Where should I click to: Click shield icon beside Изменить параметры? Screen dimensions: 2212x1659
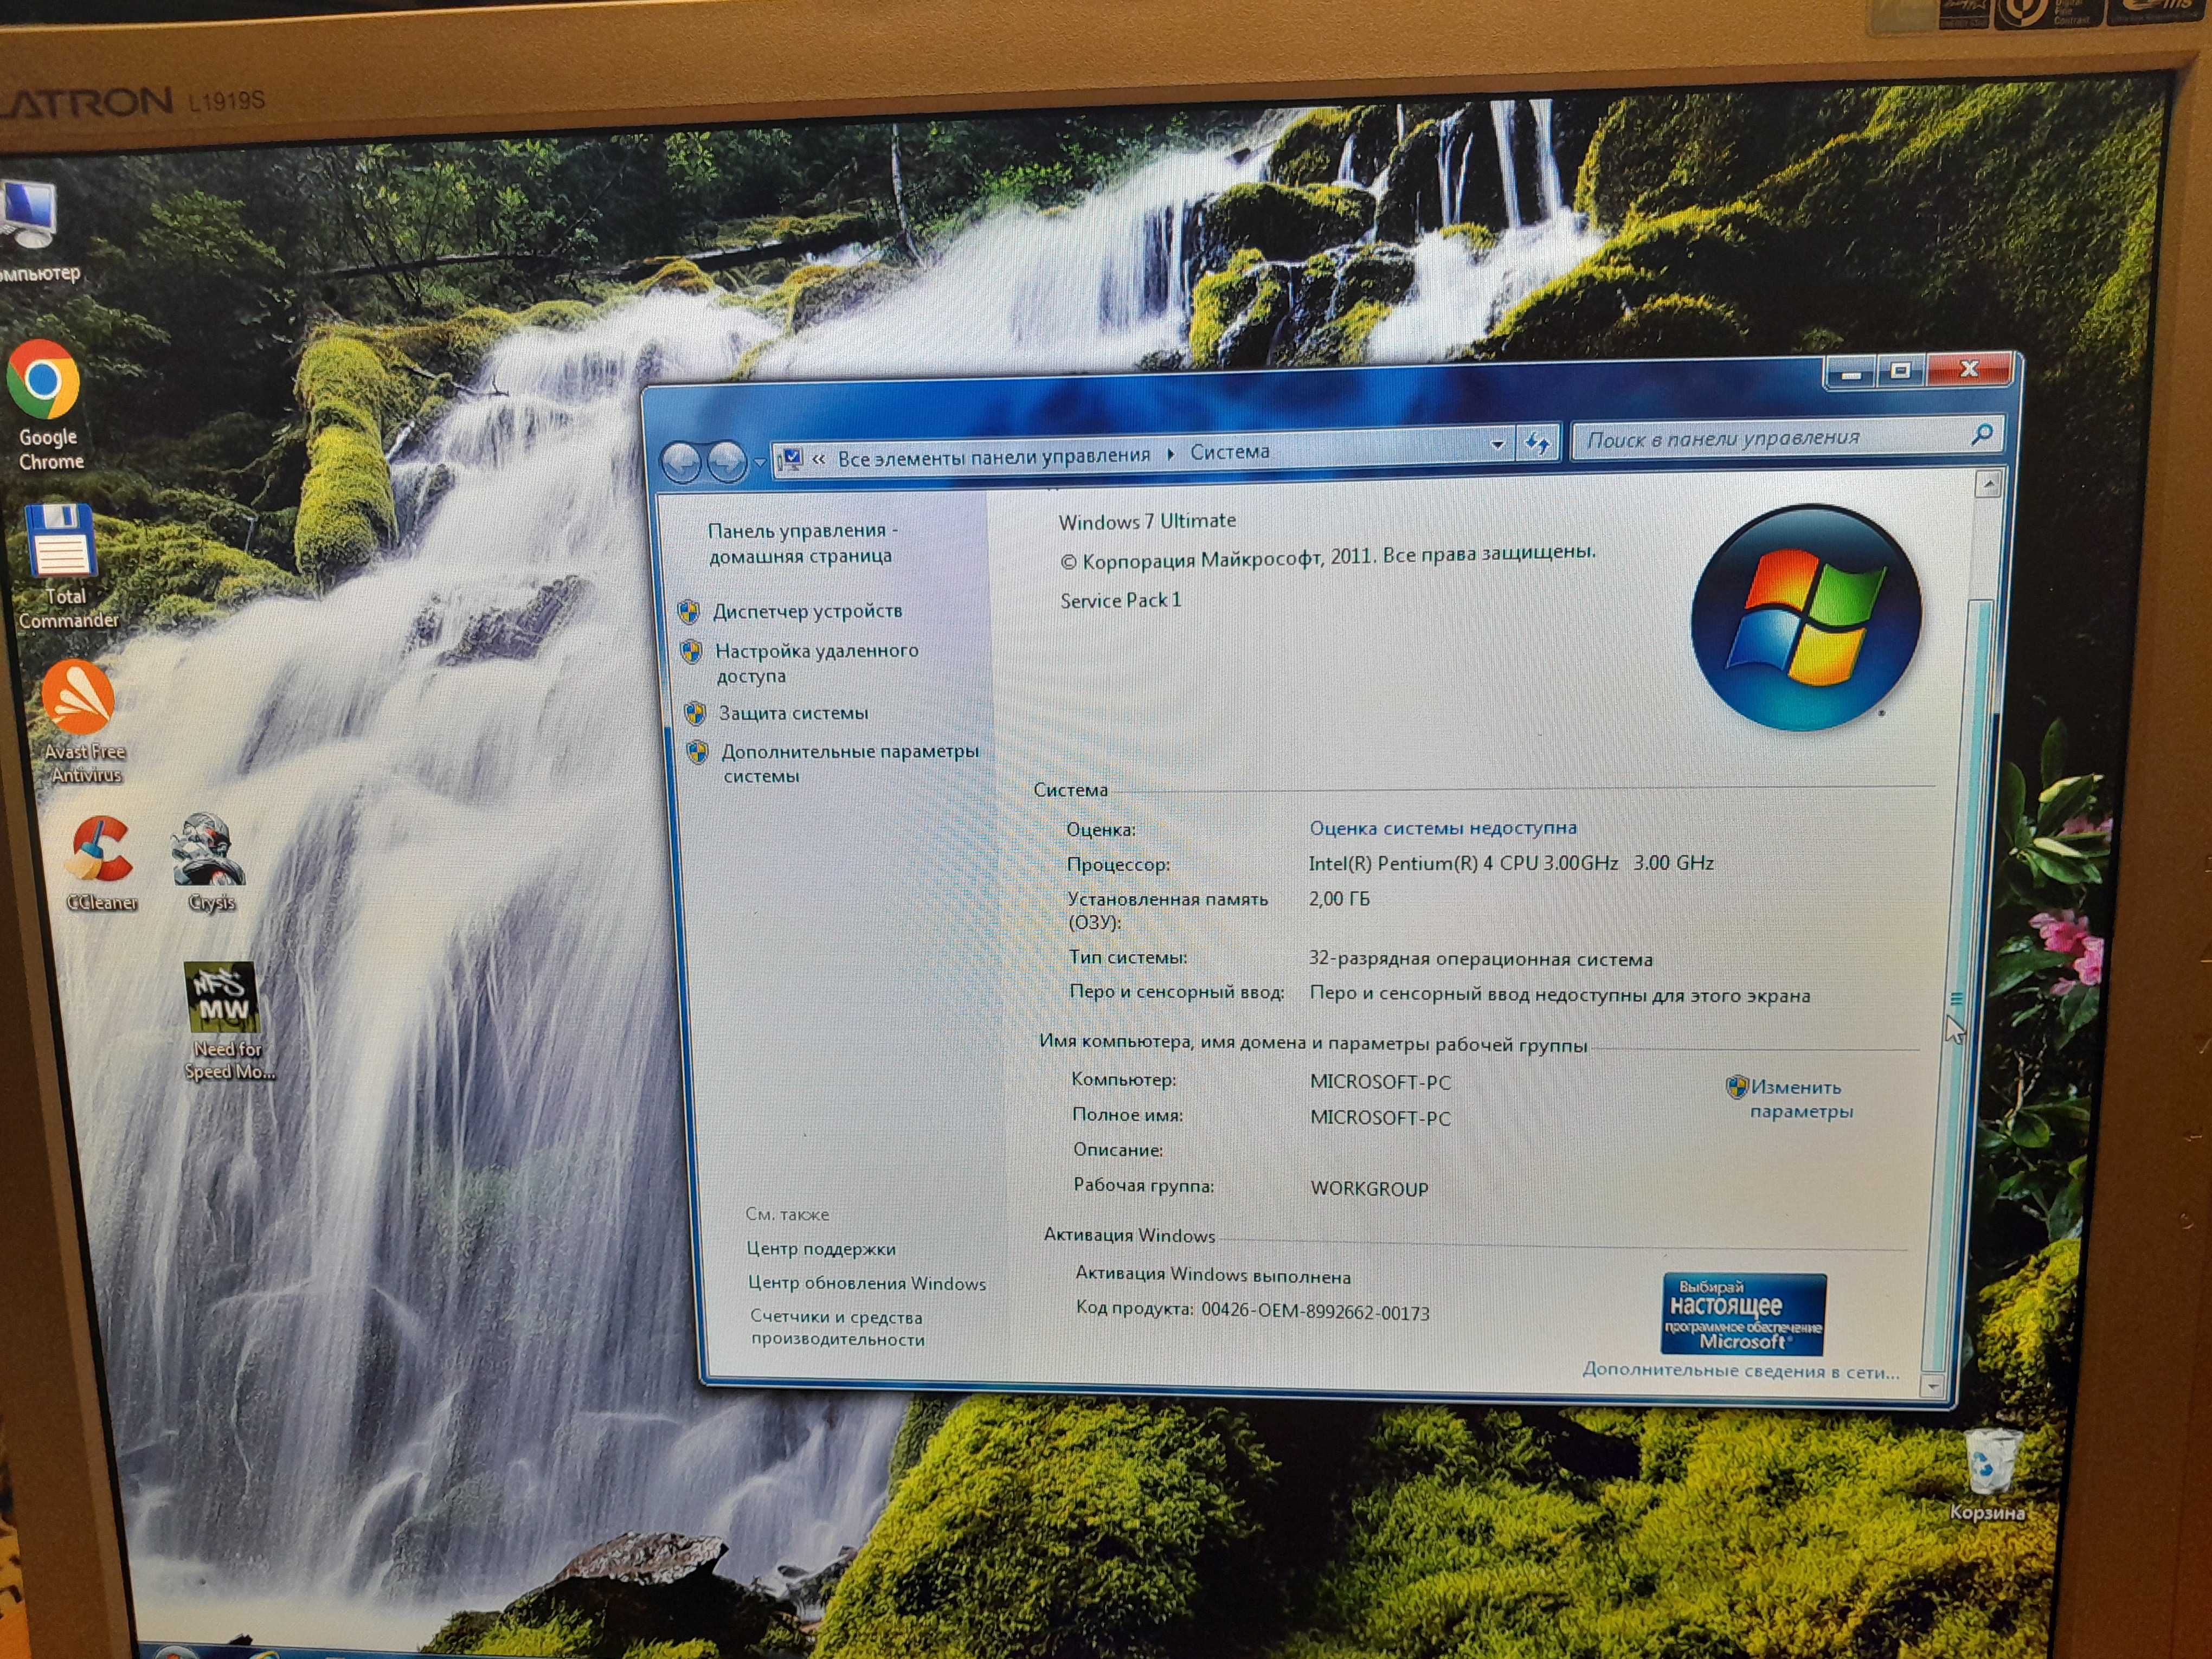pyautogui.click(x=1737, y=1087)
